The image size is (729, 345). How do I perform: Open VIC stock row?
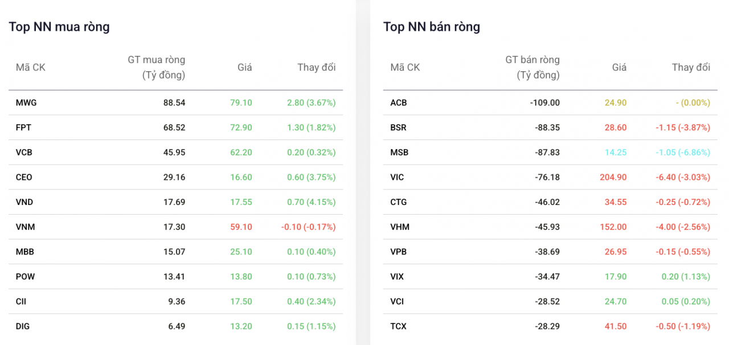click(550, 177)
